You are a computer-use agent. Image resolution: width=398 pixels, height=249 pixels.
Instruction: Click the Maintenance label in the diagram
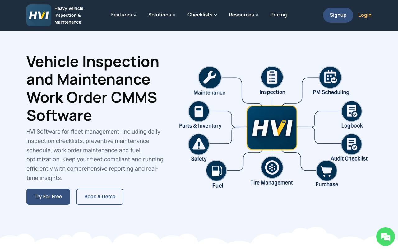(209, 93)
